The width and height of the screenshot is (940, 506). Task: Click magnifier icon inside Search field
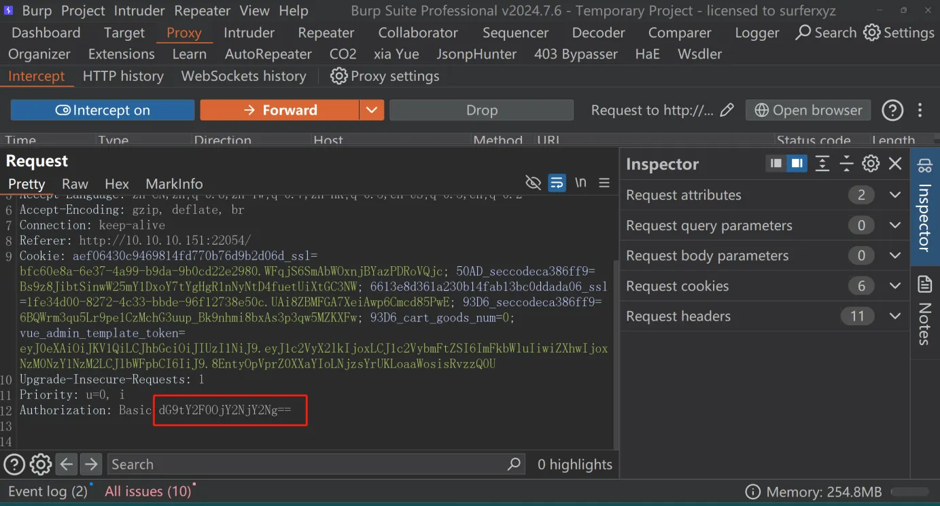click(514, 465)
